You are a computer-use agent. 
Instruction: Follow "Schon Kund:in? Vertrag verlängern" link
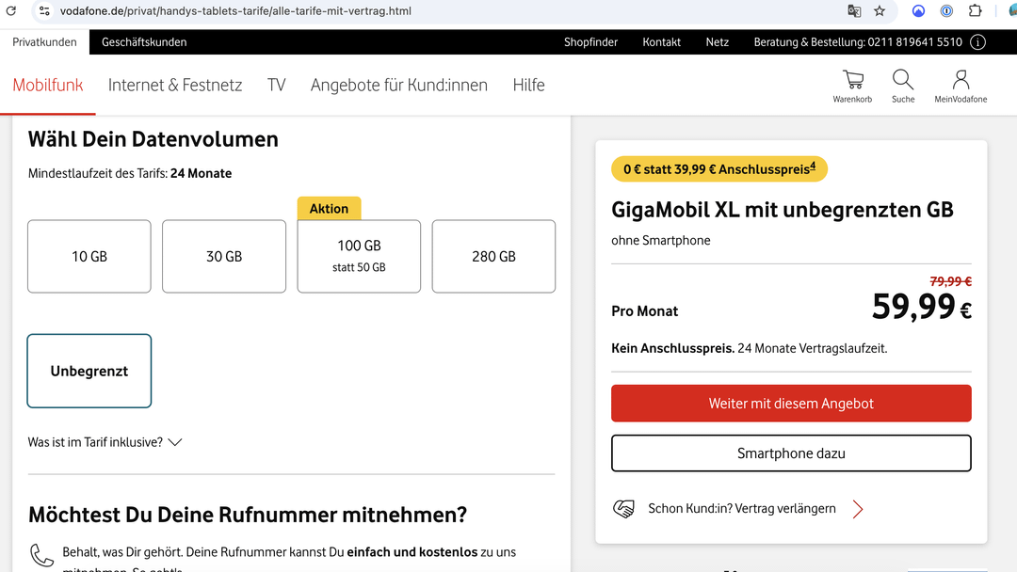[742, 509]
